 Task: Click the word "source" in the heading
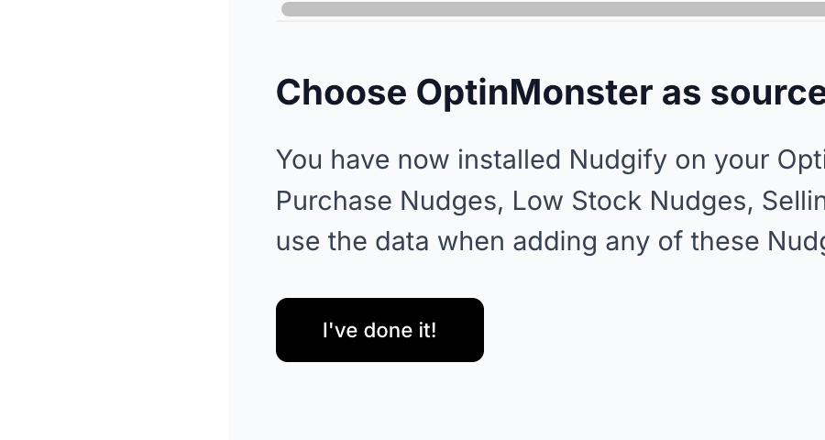coord(767,93)
